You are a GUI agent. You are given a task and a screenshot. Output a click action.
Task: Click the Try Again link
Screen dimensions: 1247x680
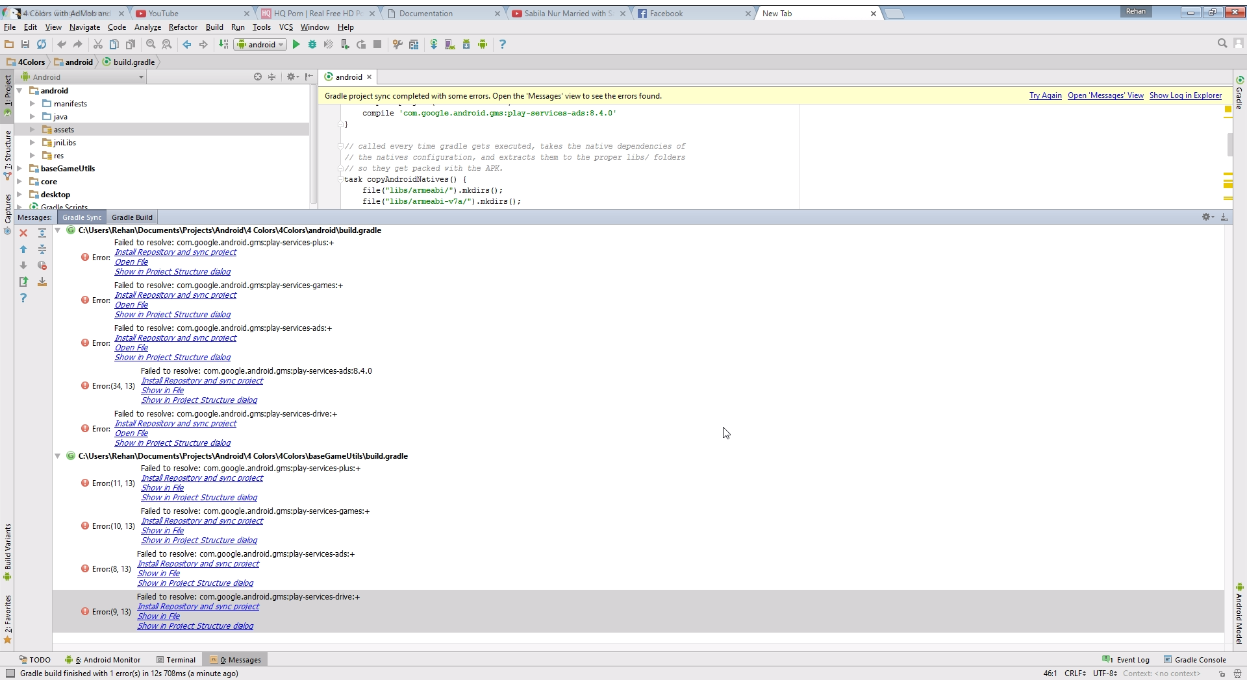pyautogui.click(x=1045, y=95)
